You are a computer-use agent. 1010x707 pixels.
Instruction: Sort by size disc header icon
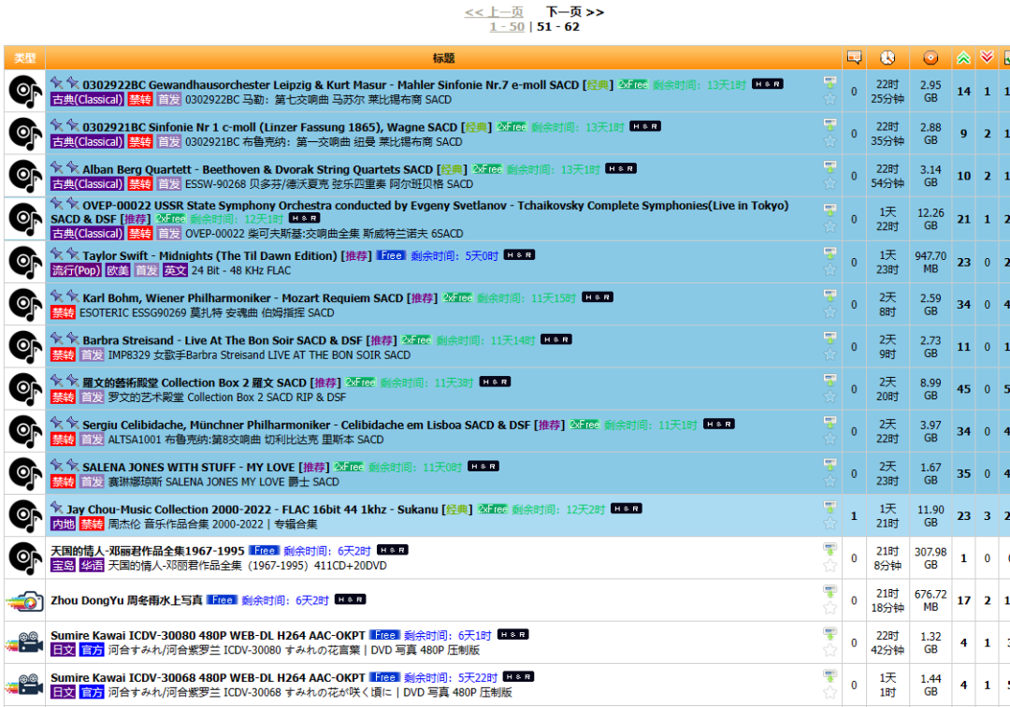pos(931,58)
